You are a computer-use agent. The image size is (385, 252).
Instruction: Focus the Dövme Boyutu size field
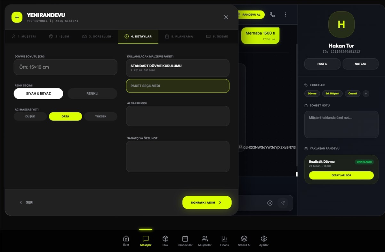(x=65, y=67)
